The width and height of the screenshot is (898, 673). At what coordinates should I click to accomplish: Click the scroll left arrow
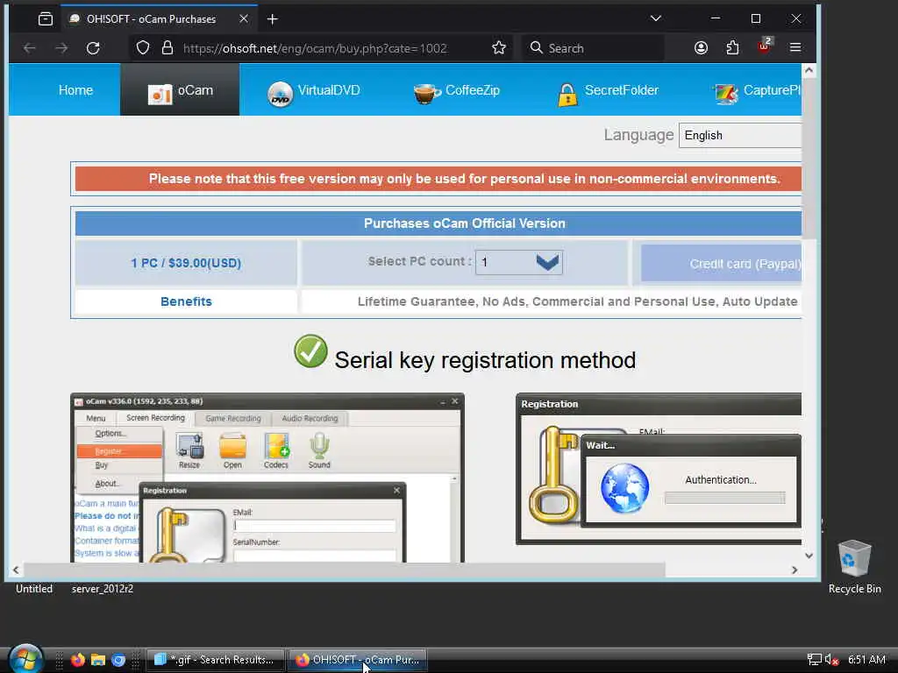coord(16,570)
